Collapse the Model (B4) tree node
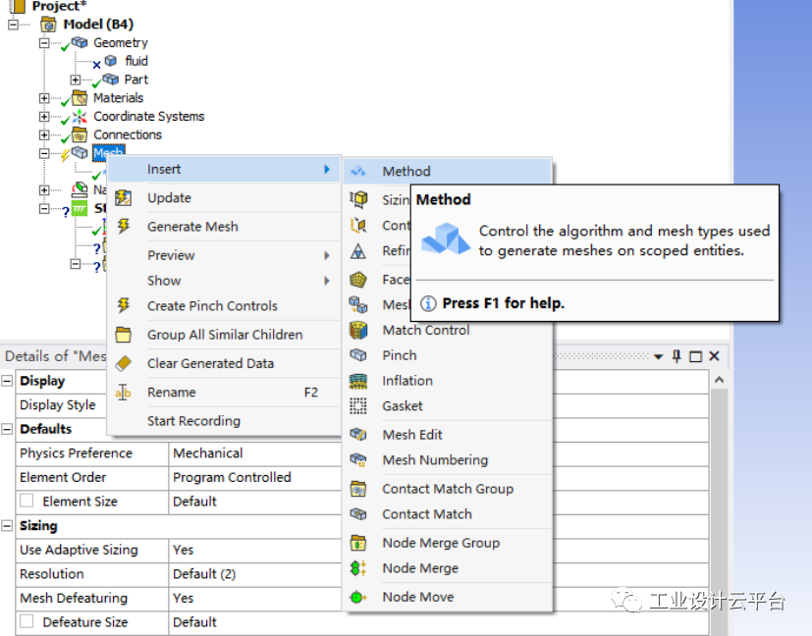The width and height of the screenshot is (812, 636). (13, 25)
